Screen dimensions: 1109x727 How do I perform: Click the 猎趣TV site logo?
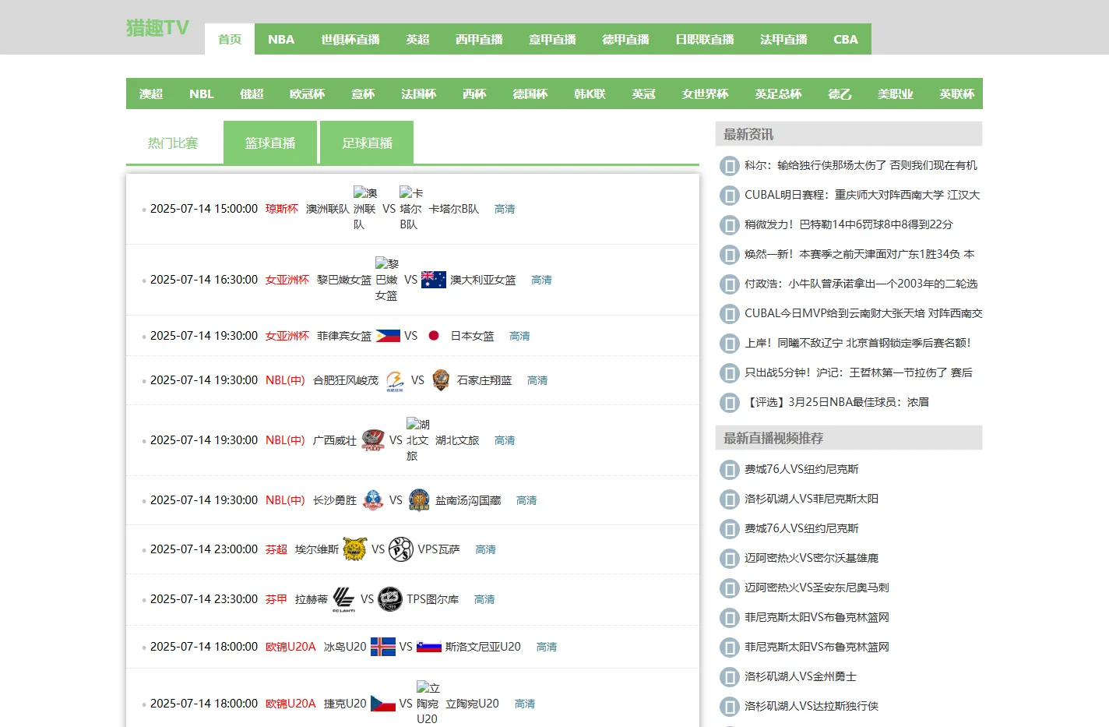[157, 28]
